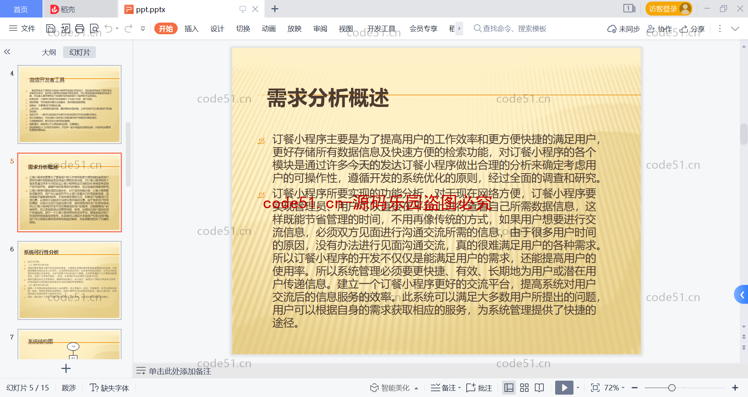Collapse the slide panel with double chevron
The width and height of the screenshot is (748, 397).
click(7, 52)
